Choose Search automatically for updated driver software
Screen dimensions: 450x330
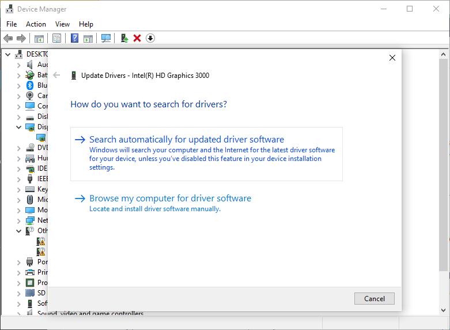click(206, 154)
